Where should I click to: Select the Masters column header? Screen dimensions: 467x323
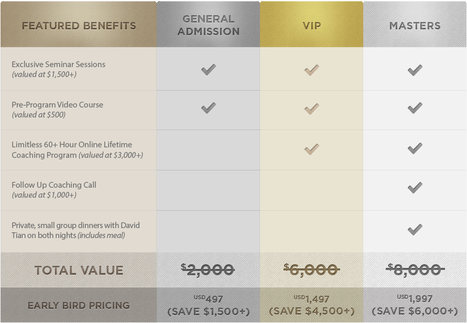[x=415, y=25]
